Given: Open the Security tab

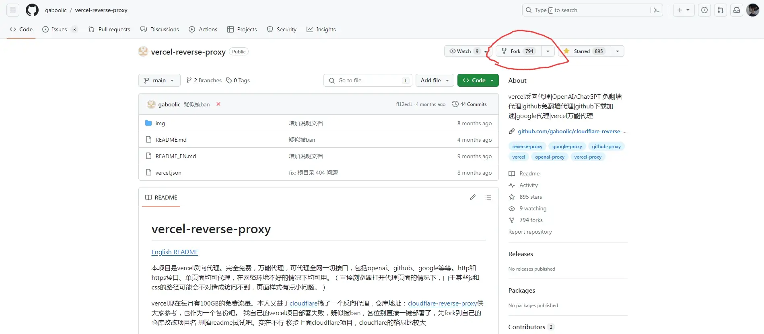Looking at the screenshot, I should (x=282, y=29).
